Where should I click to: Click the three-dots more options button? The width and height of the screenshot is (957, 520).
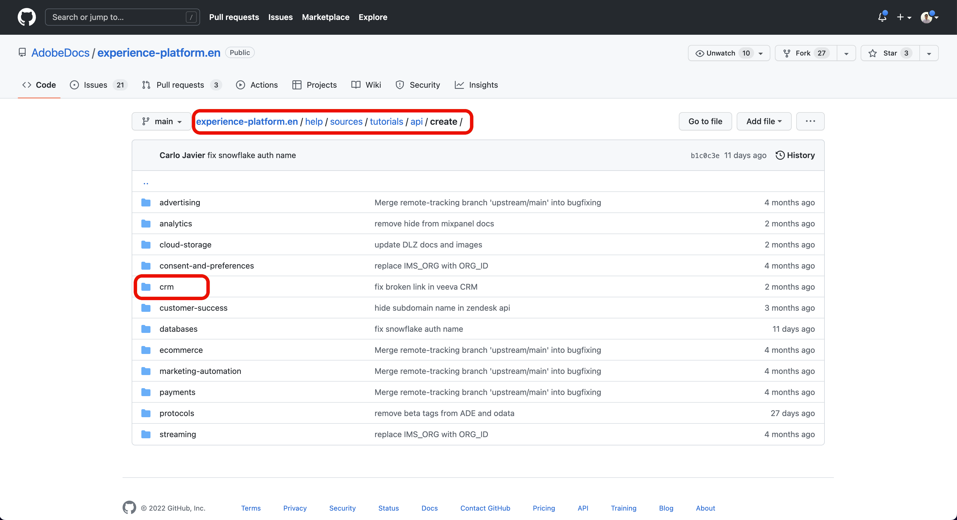[810, 121]
